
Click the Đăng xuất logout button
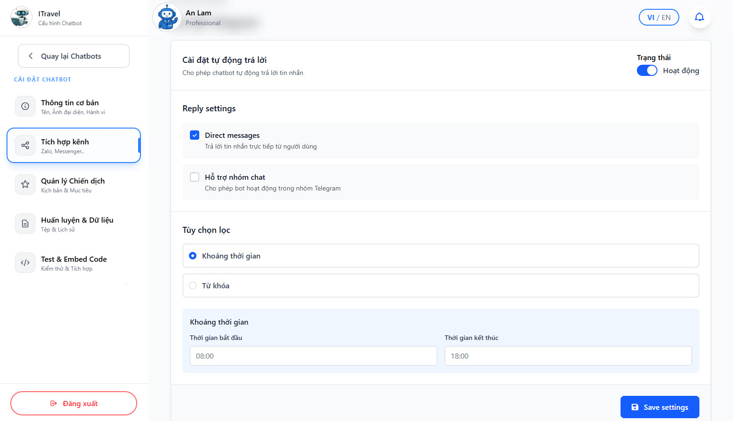point(74,403)
